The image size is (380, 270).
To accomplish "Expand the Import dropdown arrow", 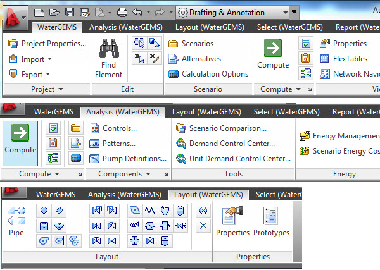I will click(49, 59).
